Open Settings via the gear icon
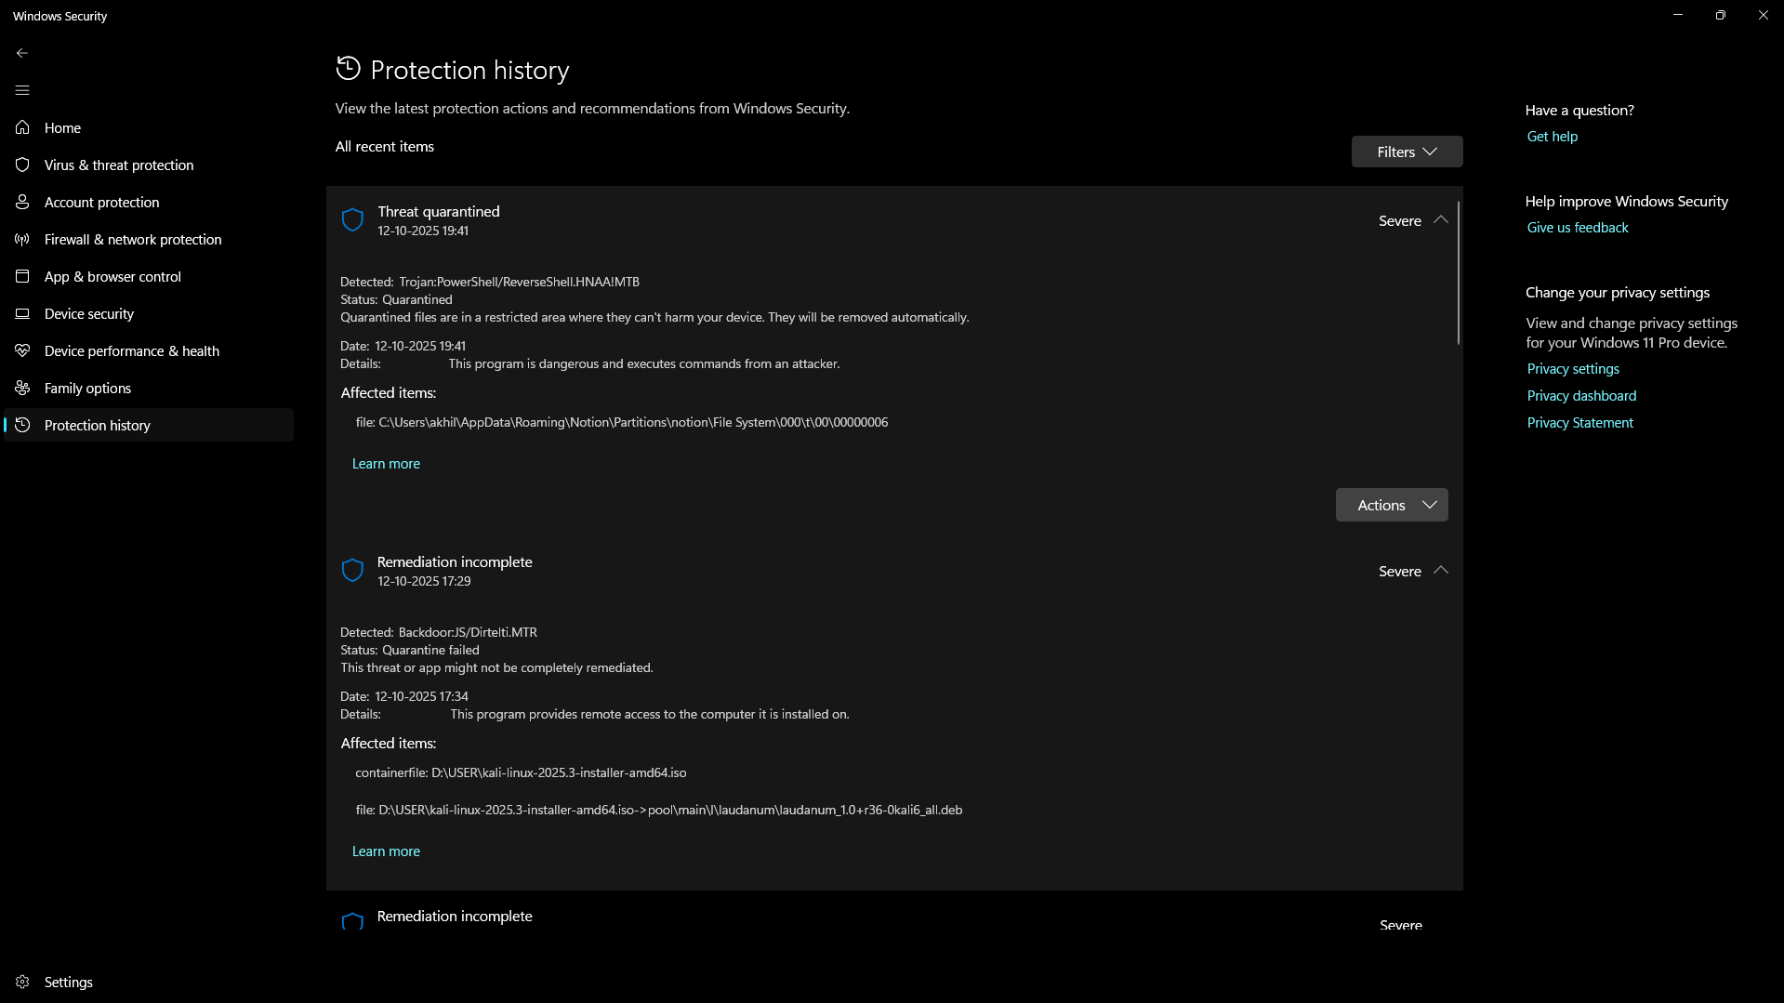 (22, 982)
